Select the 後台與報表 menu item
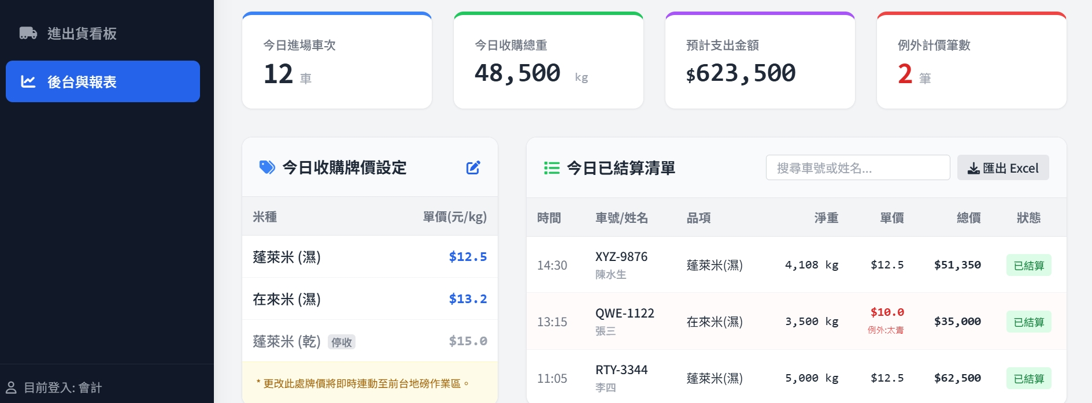This screenshot has width=1092, height=403. [103, 81]
